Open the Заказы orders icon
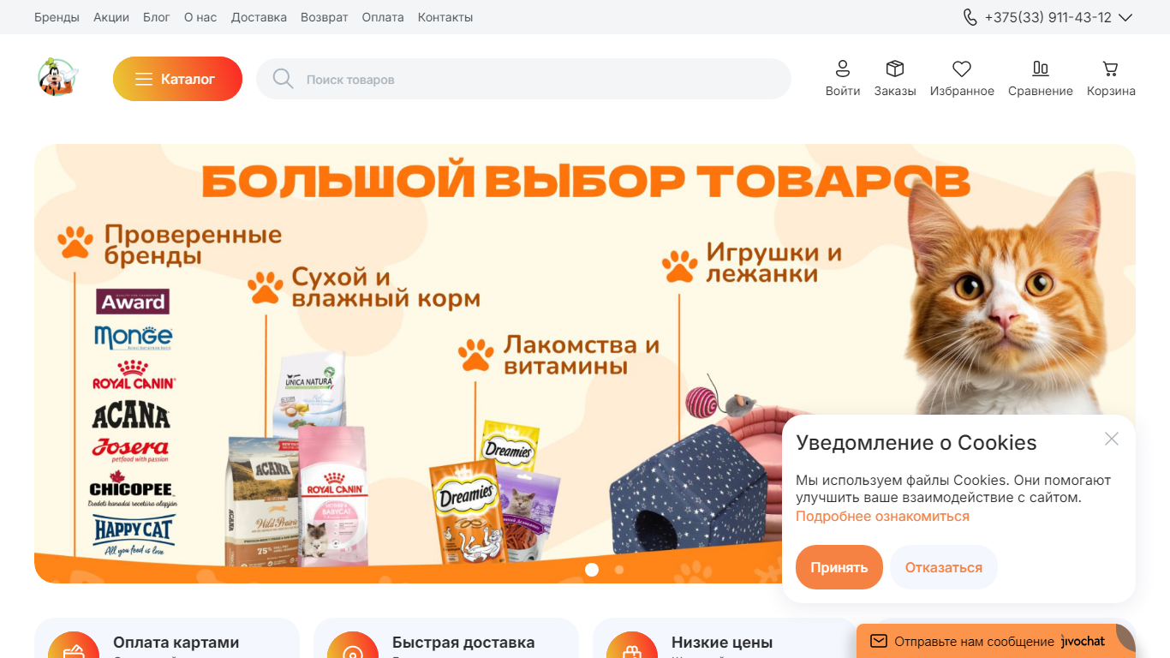Viewport: 1170px width, 658px height. [895, 69]
